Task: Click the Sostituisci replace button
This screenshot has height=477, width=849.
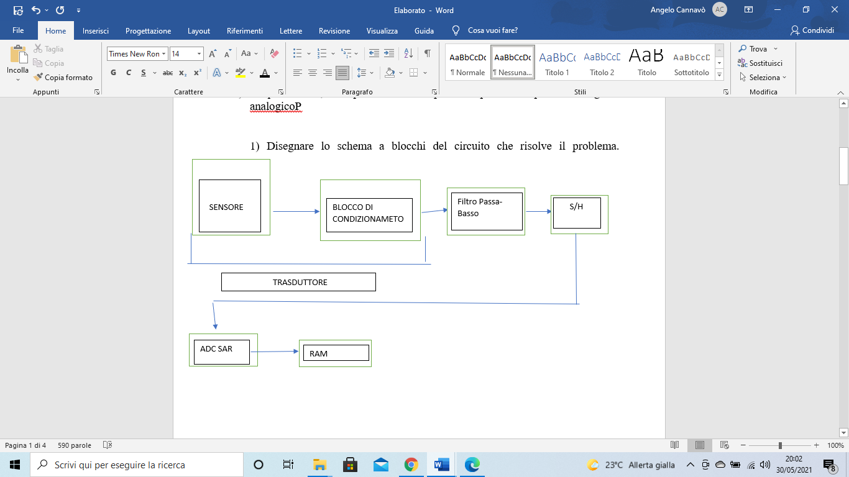Action: [760, 63]
